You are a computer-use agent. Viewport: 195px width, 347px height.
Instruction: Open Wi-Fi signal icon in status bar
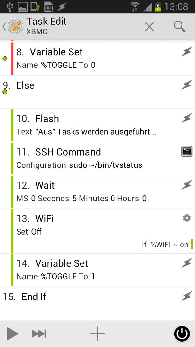click(x=136, y=7)
